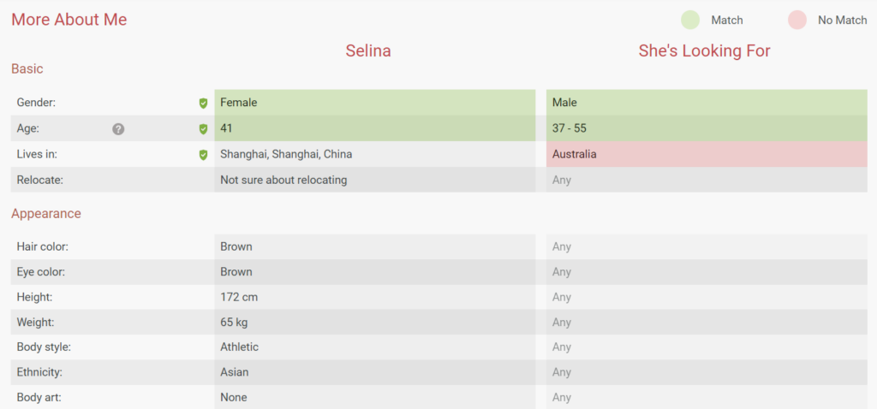Select the Basic section heading

pos(27,68)
